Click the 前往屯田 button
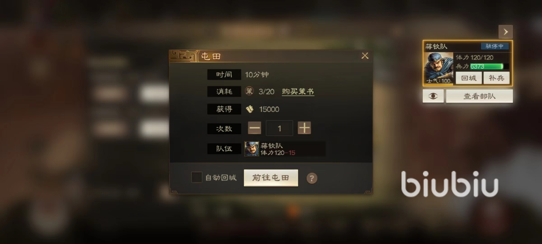This screenshot has height=244, width=542. coord(271,178)
